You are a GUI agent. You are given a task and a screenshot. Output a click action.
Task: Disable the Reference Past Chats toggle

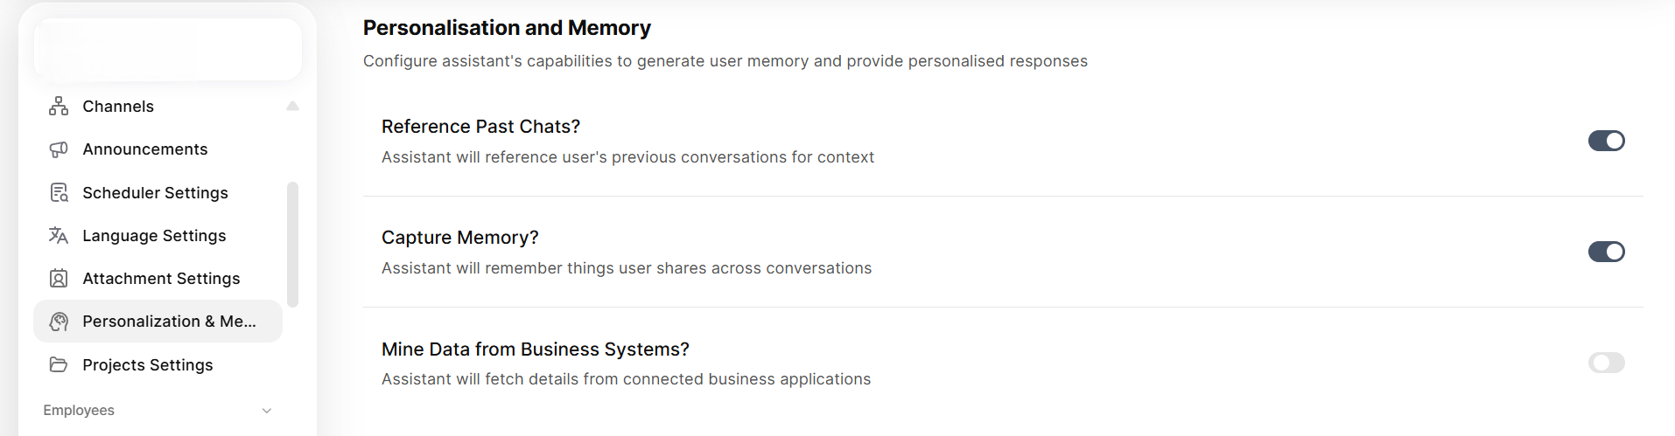1606,141
